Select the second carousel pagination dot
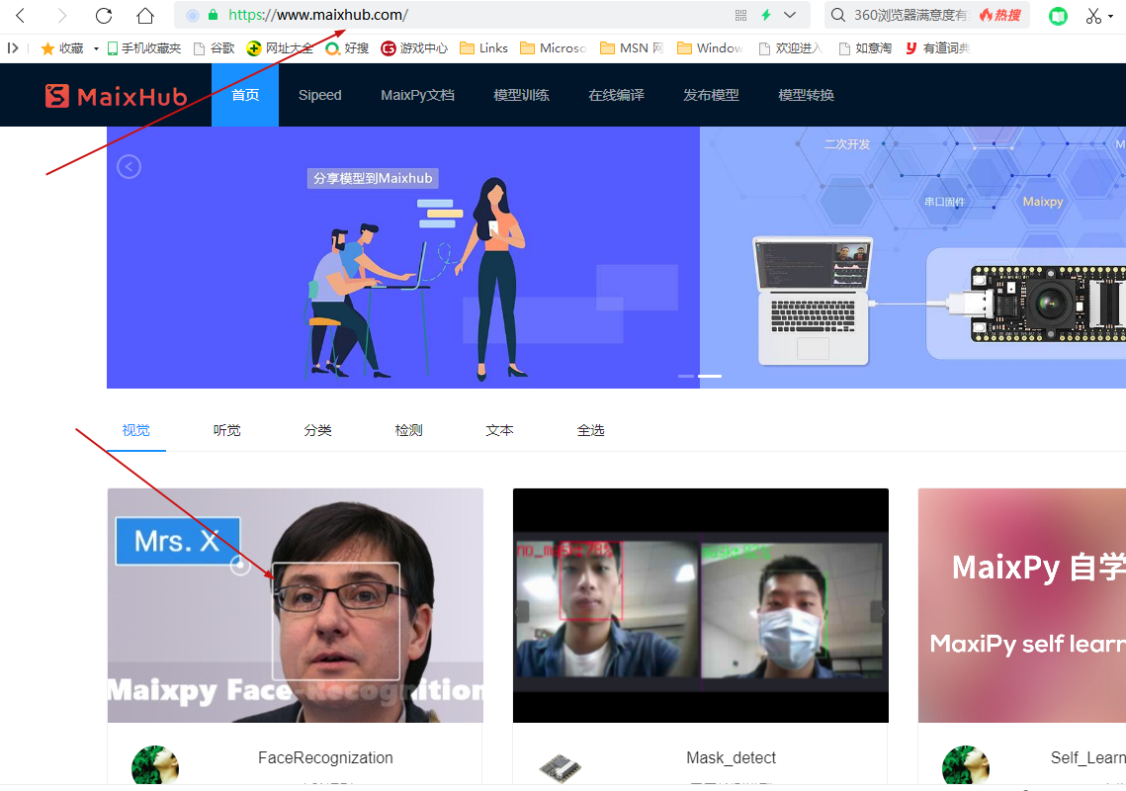The width and height of the screenshot is (1126, 791). [x=709, y=376]
